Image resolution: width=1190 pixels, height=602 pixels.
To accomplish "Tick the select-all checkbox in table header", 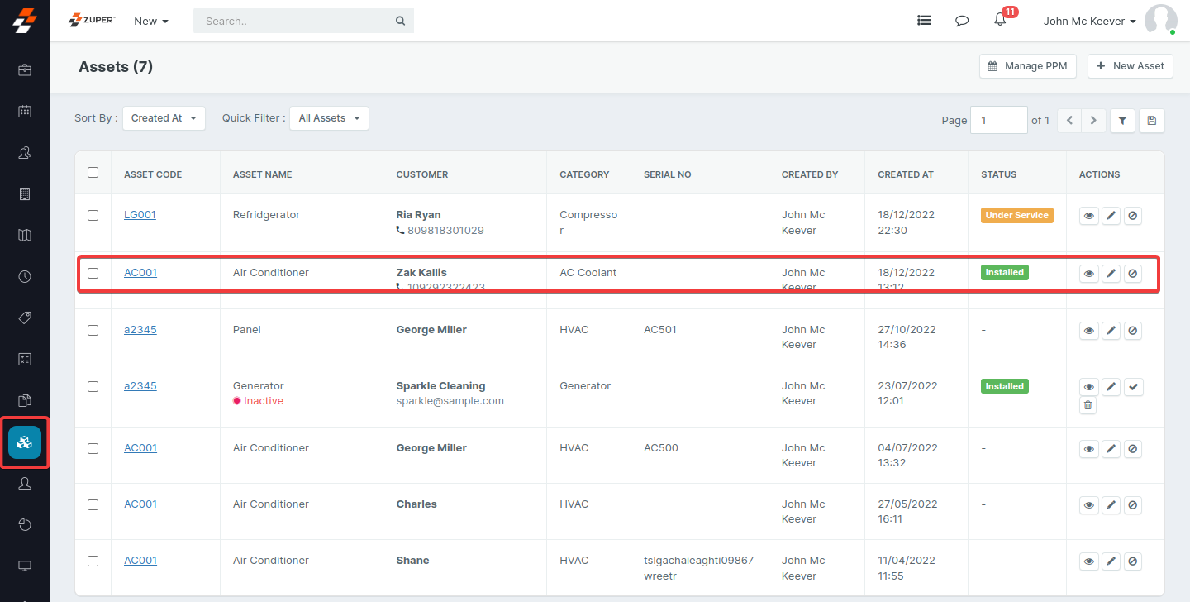I will click(93, 173).
